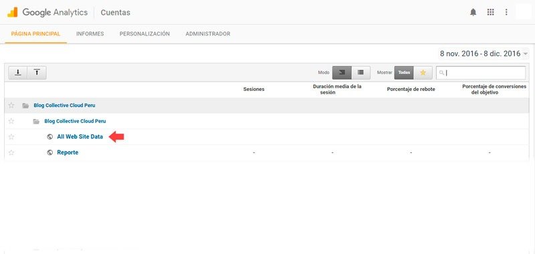
Task: Open the Informes tab
Action: [x=90, y=33]
